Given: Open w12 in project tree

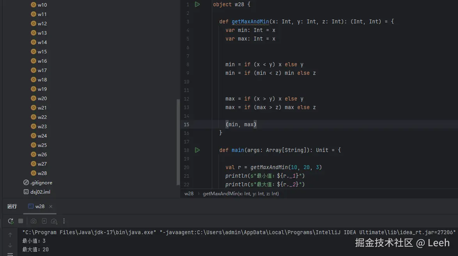Looking at the screenshot, I should pyautogui.click(x=42, y=24).
